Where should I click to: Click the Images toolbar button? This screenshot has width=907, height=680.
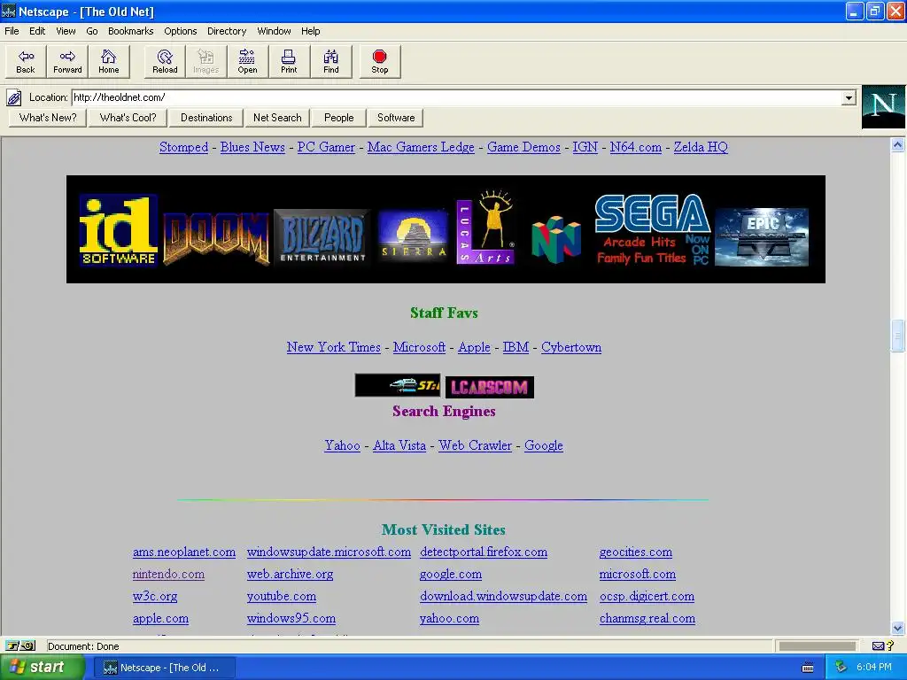click(205, 61)
